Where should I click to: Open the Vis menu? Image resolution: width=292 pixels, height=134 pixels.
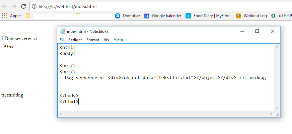106,40
